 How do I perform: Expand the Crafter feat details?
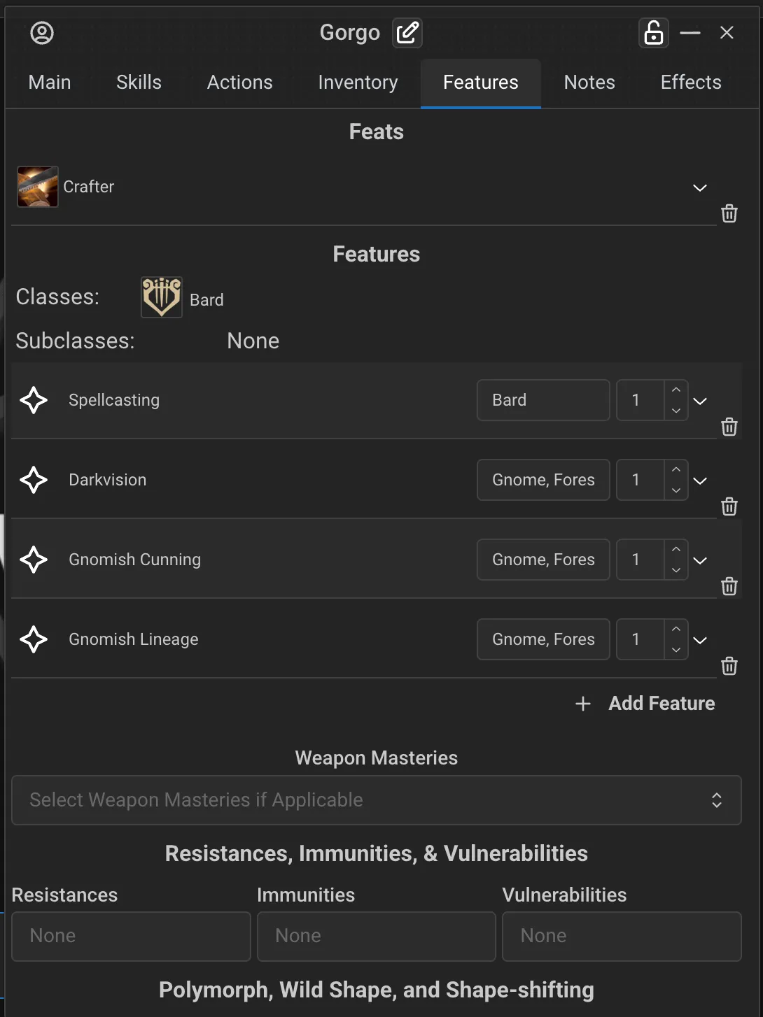pyautogui.click(x=699, y=187)
